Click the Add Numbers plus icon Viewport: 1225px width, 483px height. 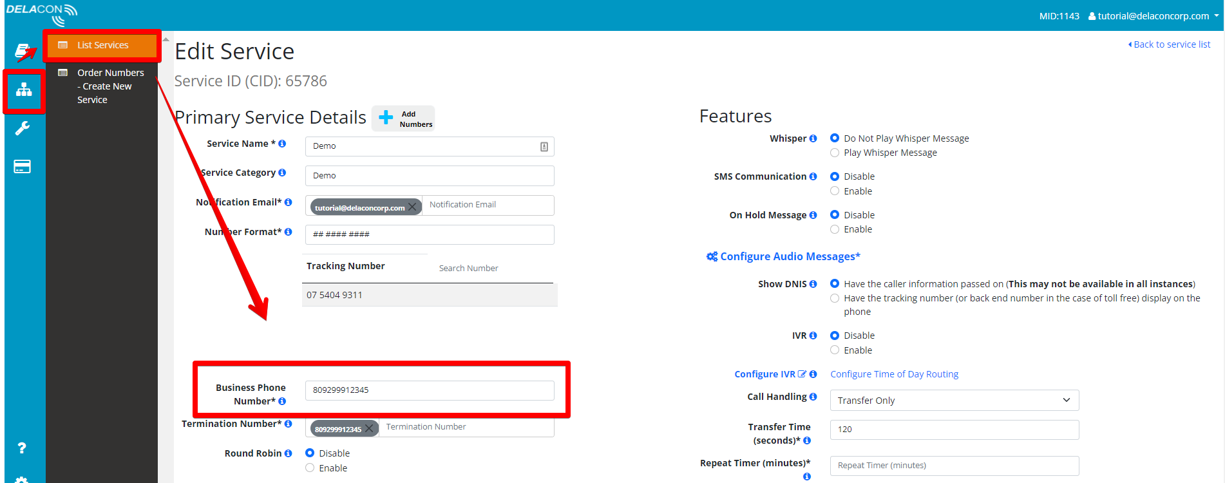(386, 118)
